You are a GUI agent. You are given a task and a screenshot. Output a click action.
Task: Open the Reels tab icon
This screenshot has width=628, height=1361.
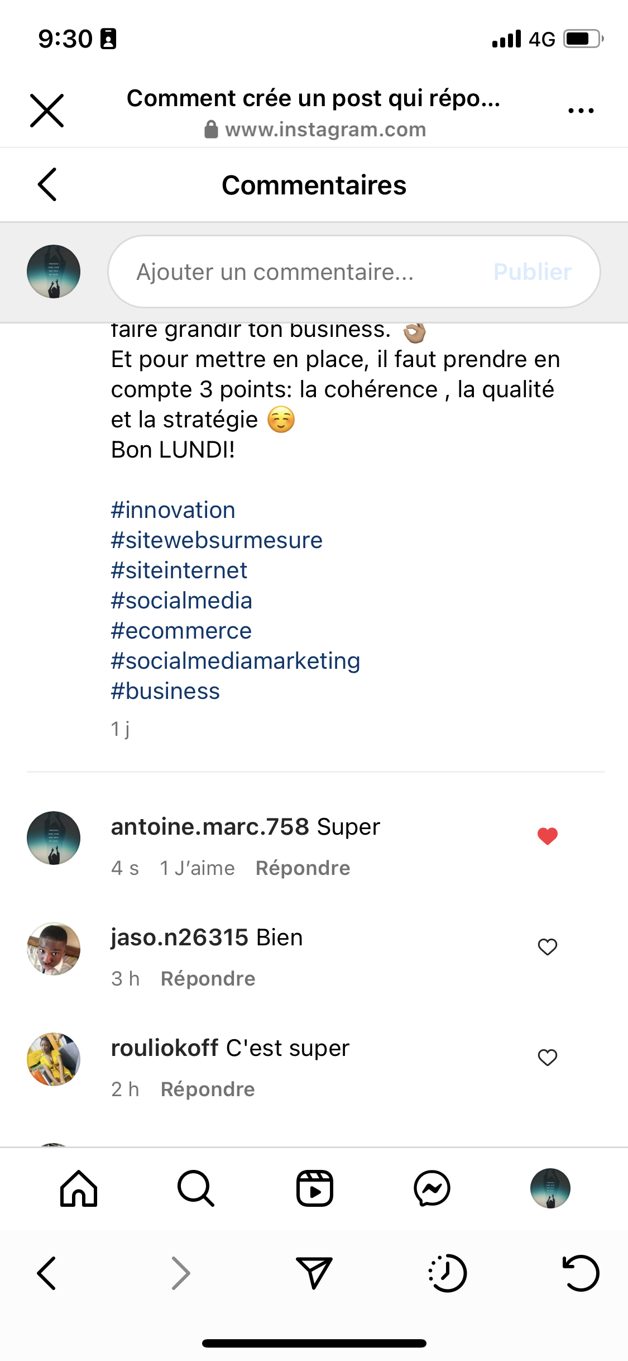[x=314, y=1188]
